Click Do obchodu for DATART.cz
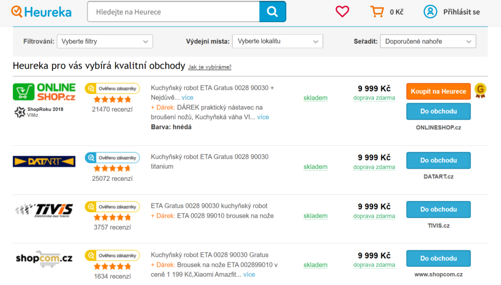Screen dimensions: 501x285 coord(438,160)
